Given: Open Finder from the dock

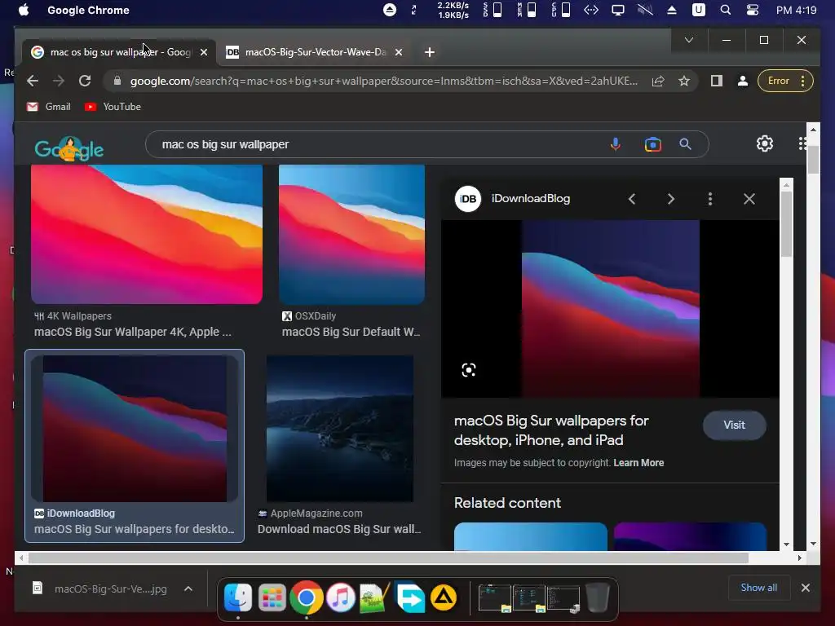Looking at the screenshot, I should click(237, 597).
